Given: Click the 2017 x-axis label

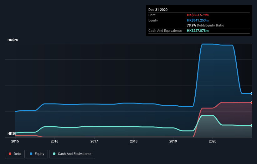Looking at the screenshot, I should [x=94, y=141].
